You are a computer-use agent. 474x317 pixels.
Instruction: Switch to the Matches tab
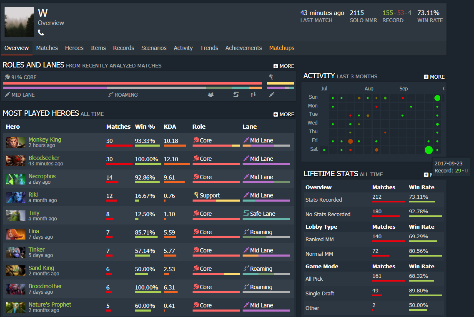click(x=47, y=48)
